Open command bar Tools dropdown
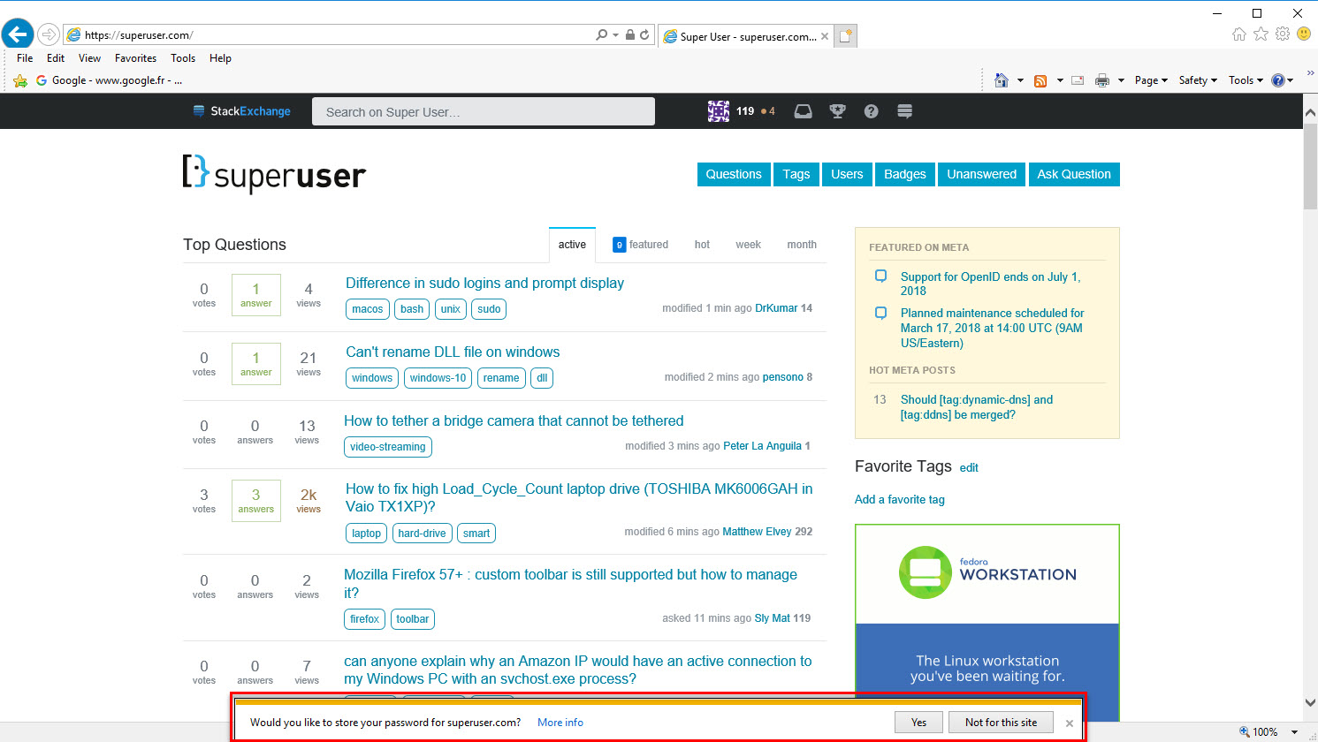 (x=1246, y=80)
